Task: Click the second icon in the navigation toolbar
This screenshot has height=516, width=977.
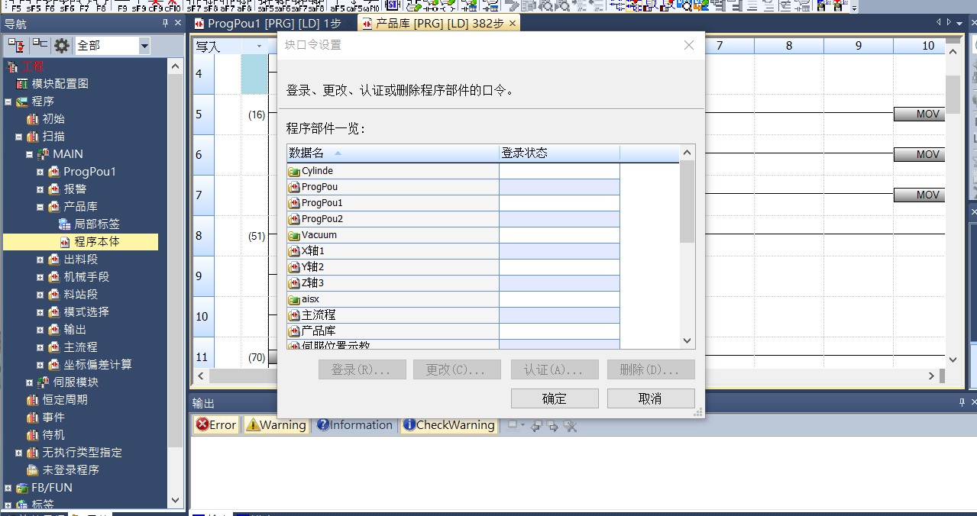Action: (x=39, y=46)
